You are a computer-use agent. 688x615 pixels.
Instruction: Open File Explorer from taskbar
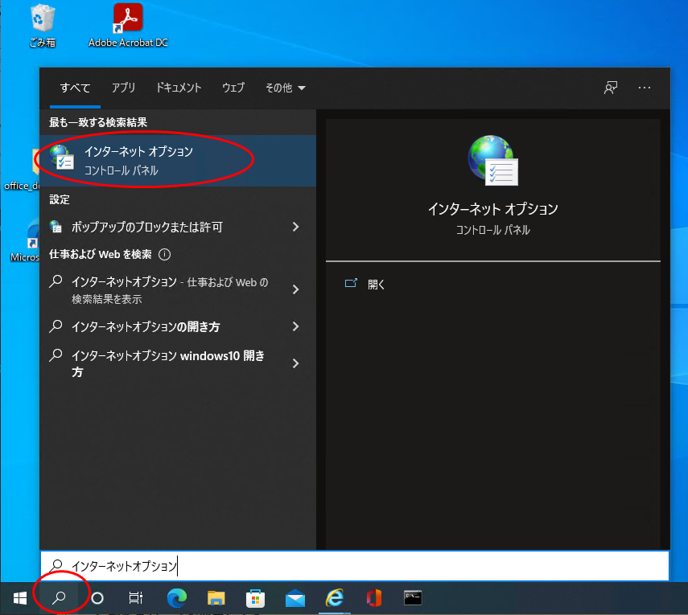[x=216, y=597]
